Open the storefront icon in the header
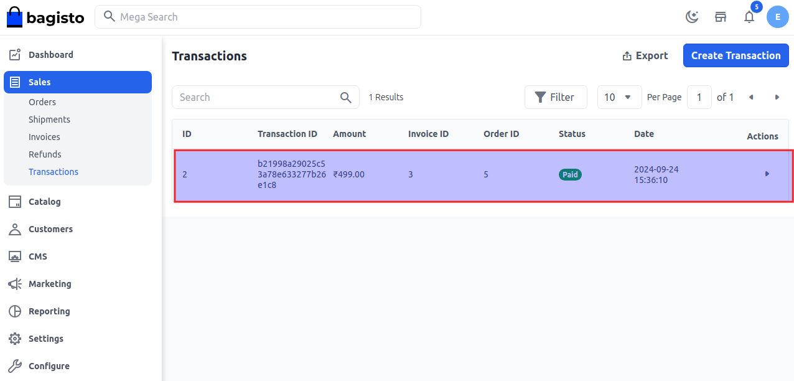This screenshot has width=794, height=381. pyautogui.click(x=721, y=17)
